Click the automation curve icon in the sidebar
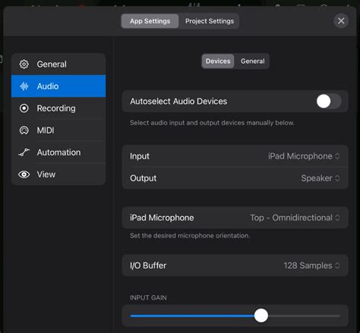 [24, 152]
